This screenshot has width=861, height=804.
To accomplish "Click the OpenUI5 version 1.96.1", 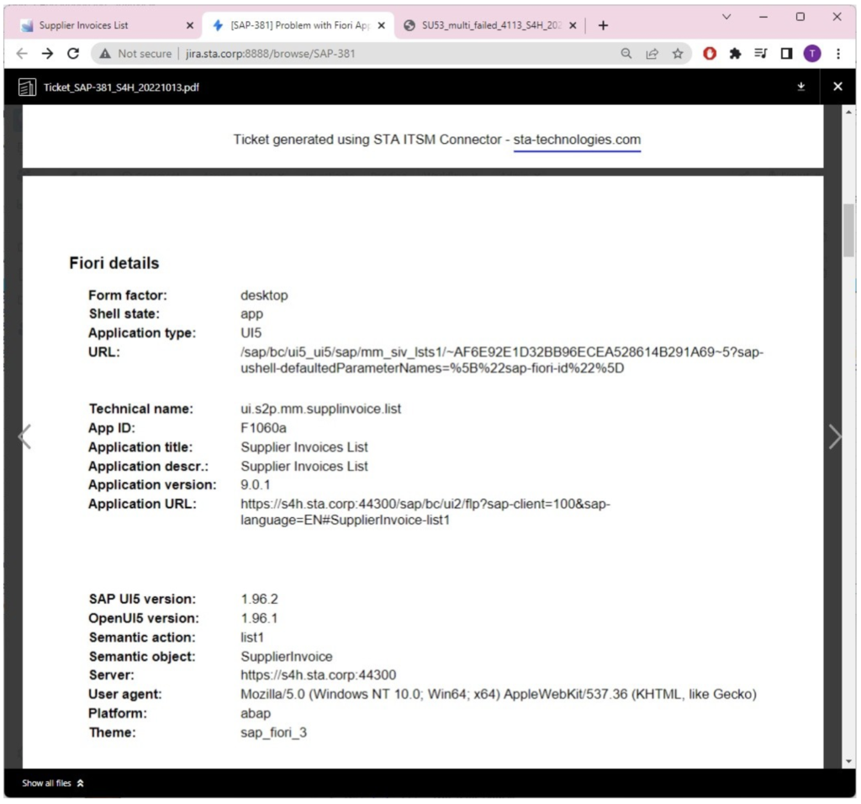I will 259,618.
